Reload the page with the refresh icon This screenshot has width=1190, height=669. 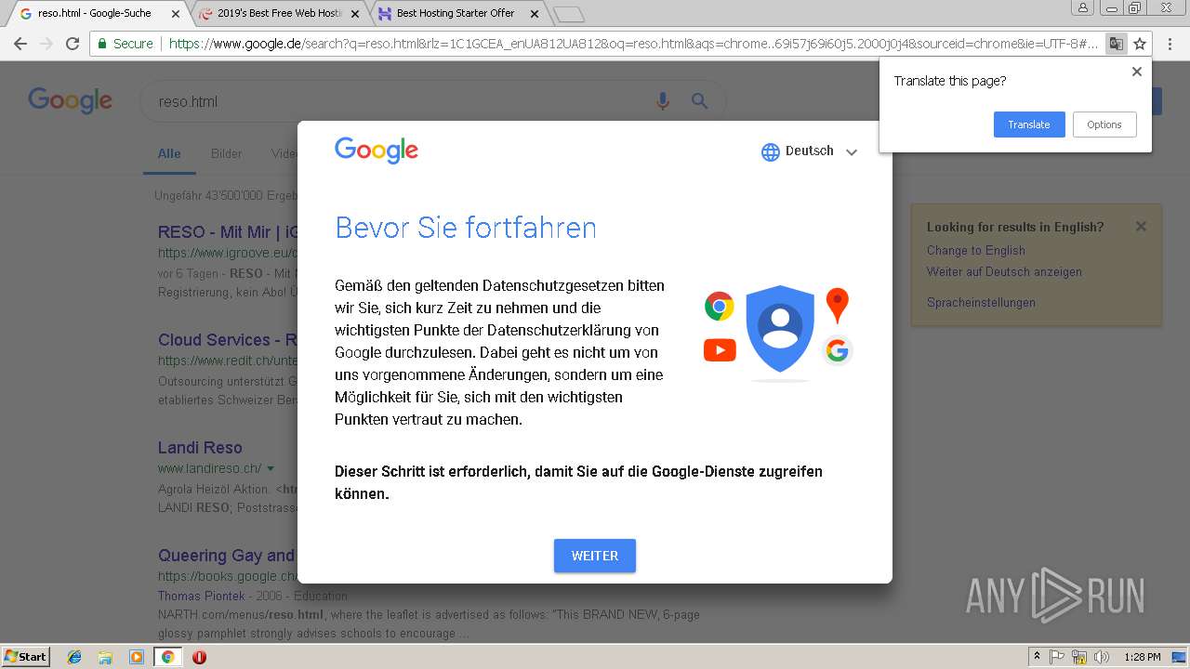click(73, 44)
